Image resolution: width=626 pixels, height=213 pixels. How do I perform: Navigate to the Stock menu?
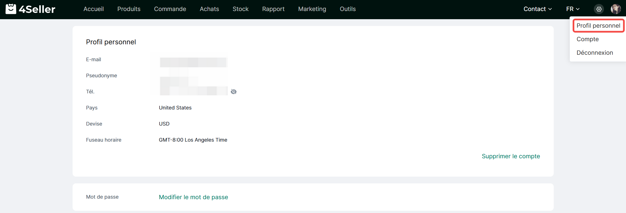pyautogui.click(x=240, y=9)
